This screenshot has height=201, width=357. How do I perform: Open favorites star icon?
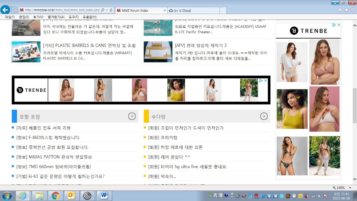pyautogui.click(x=346, y=10)
